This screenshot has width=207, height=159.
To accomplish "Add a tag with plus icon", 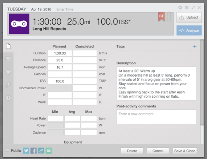I will (x=194, y=46).
